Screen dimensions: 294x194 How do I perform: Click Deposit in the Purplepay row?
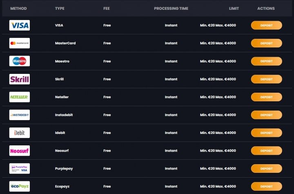pyautogui.click(x=266, y=169)
